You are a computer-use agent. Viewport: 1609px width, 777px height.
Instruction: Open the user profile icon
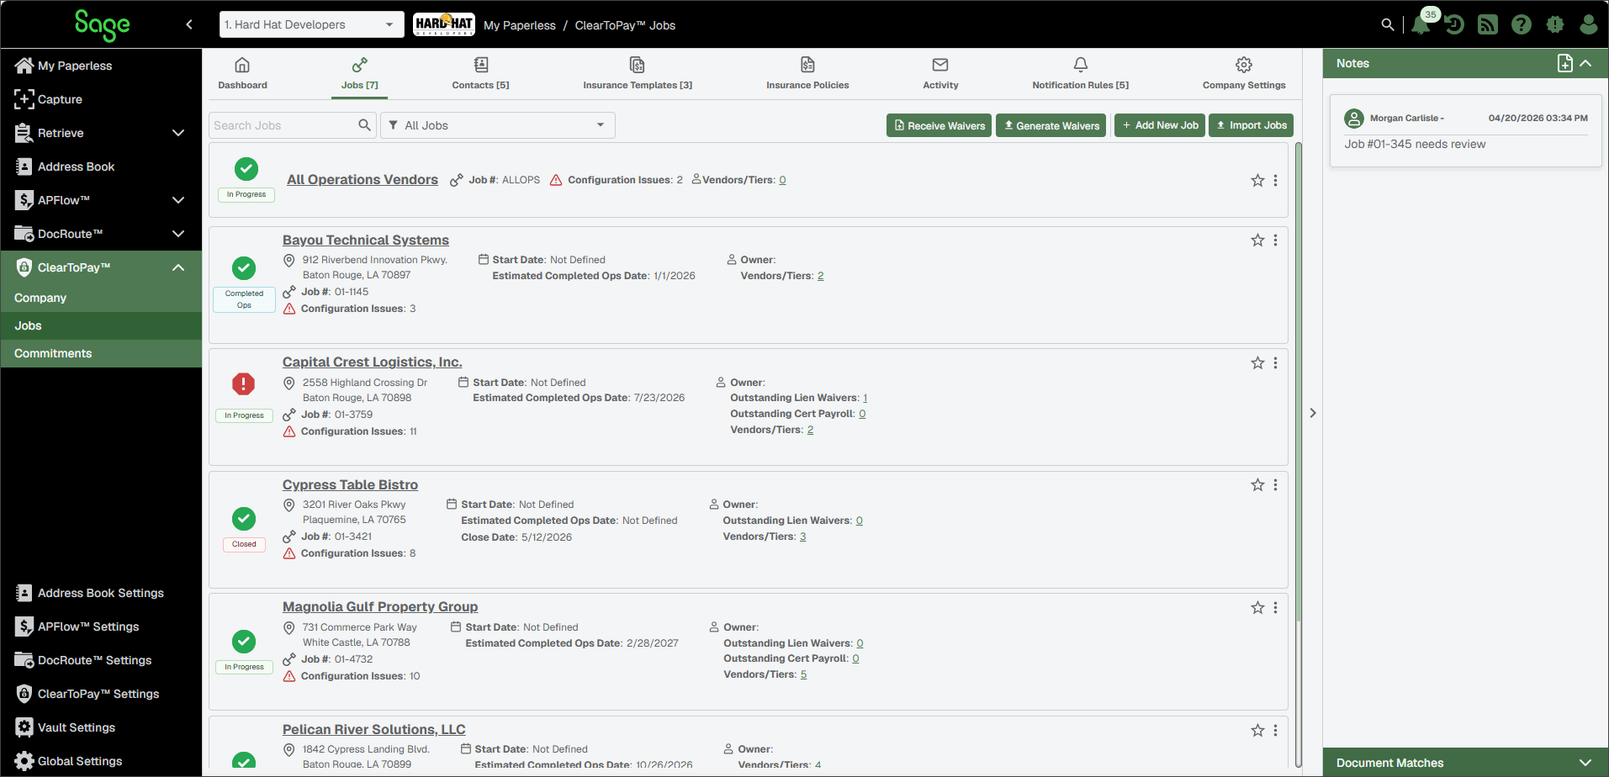[1589, 25]
